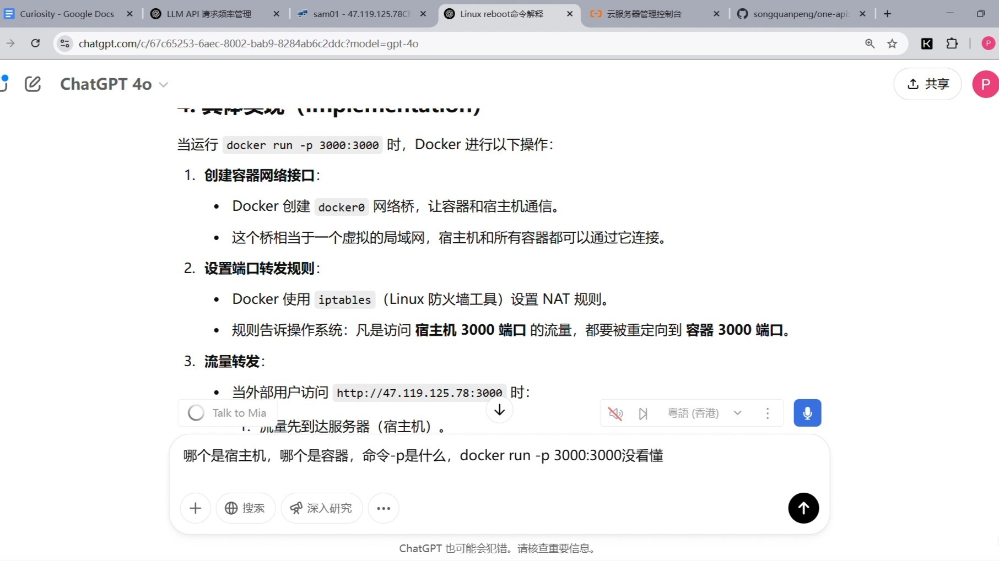This screenshot has width=999, height=561.
Task: Click the plus icon to attach a file
Action: (195, 508)
